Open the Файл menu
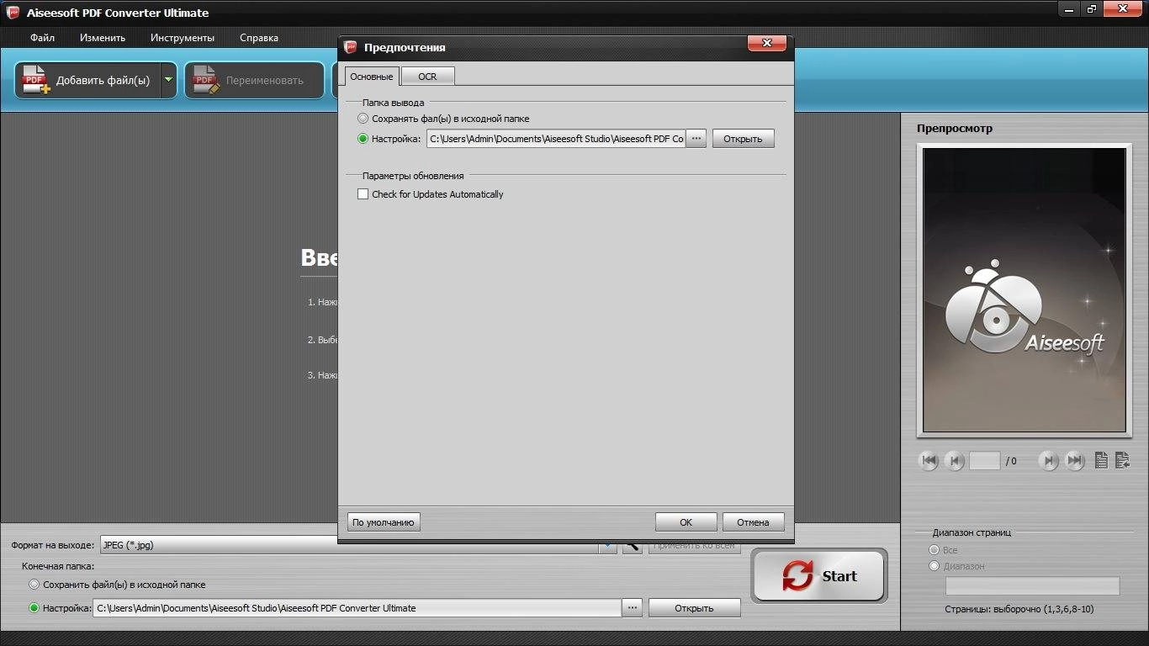 [42, 38]
